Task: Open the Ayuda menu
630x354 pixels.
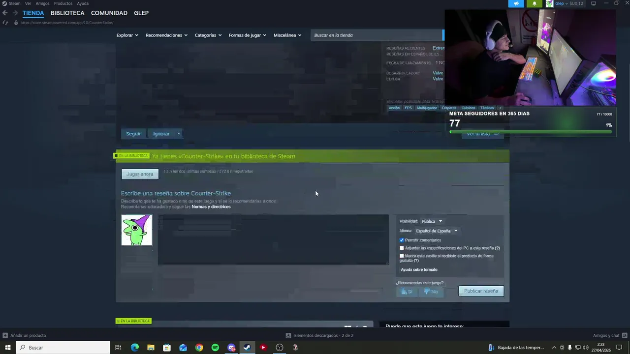Action: point(83,3)
